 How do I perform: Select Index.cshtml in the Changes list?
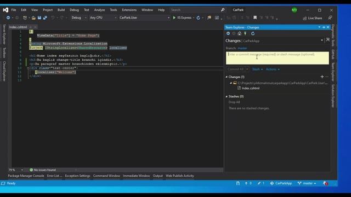pyautogui.click(x=251, y=88)
